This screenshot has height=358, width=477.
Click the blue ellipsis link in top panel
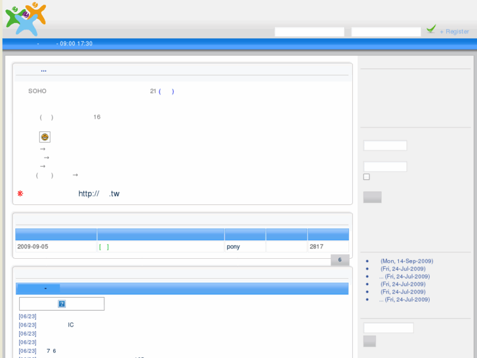pos(43,70)
